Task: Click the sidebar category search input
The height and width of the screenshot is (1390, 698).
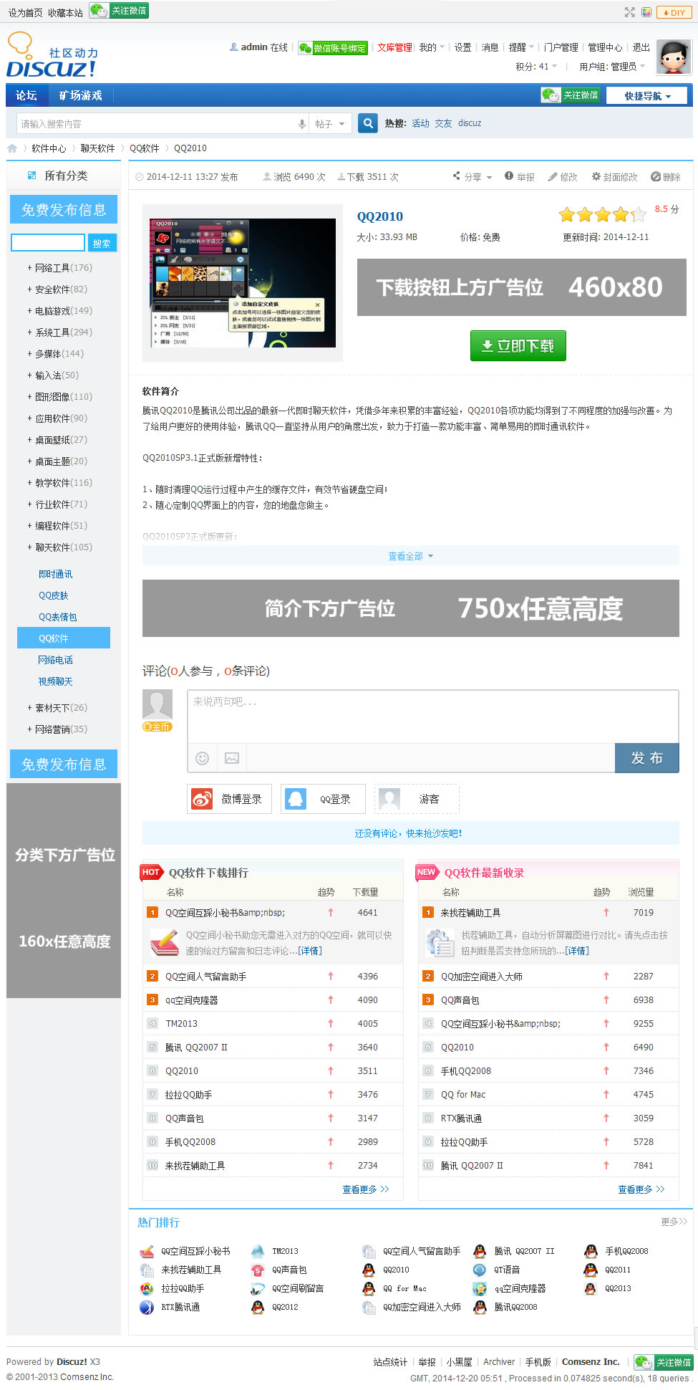Action: coord(48,243)
